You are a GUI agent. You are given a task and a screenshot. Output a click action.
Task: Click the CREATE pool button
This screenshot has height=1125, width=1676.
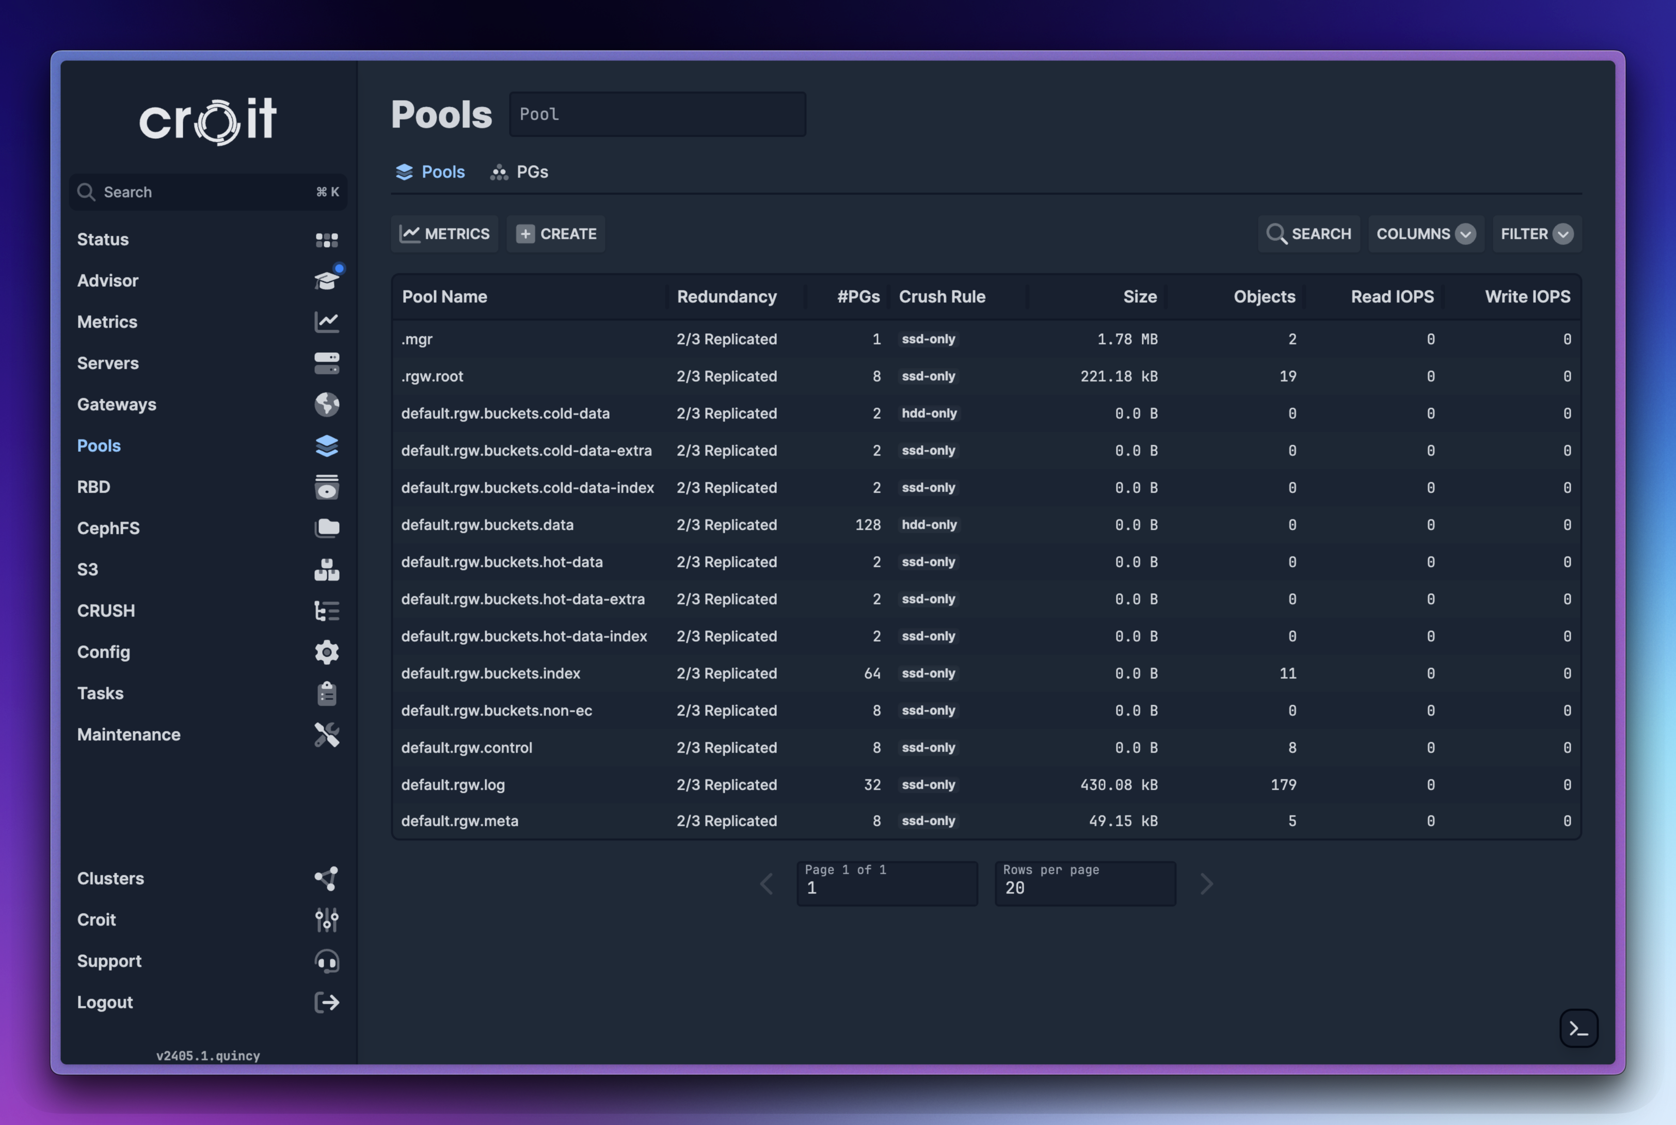click(x=555, y=234)
